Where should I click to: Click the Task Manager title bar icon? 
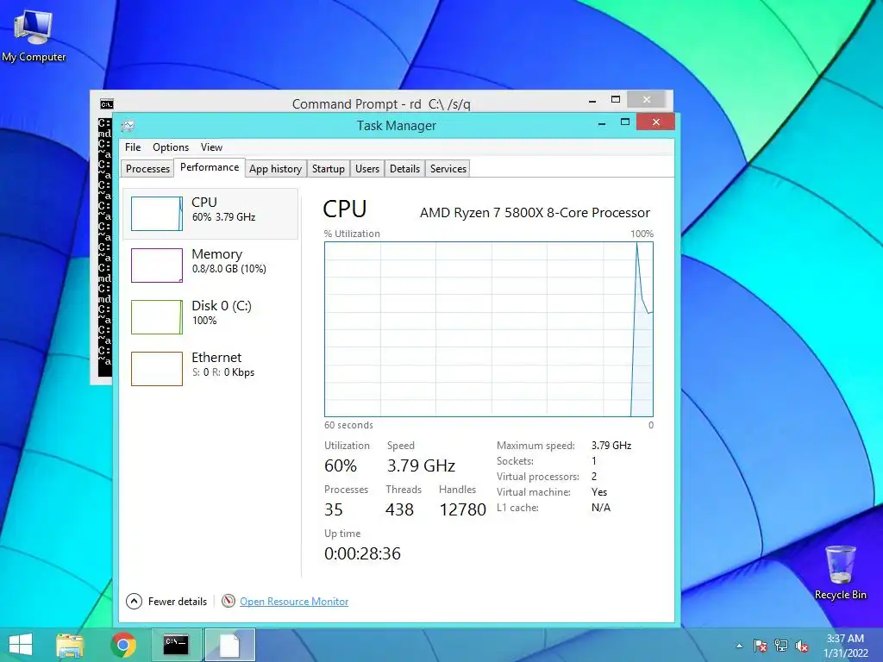[x=128, y=126]
